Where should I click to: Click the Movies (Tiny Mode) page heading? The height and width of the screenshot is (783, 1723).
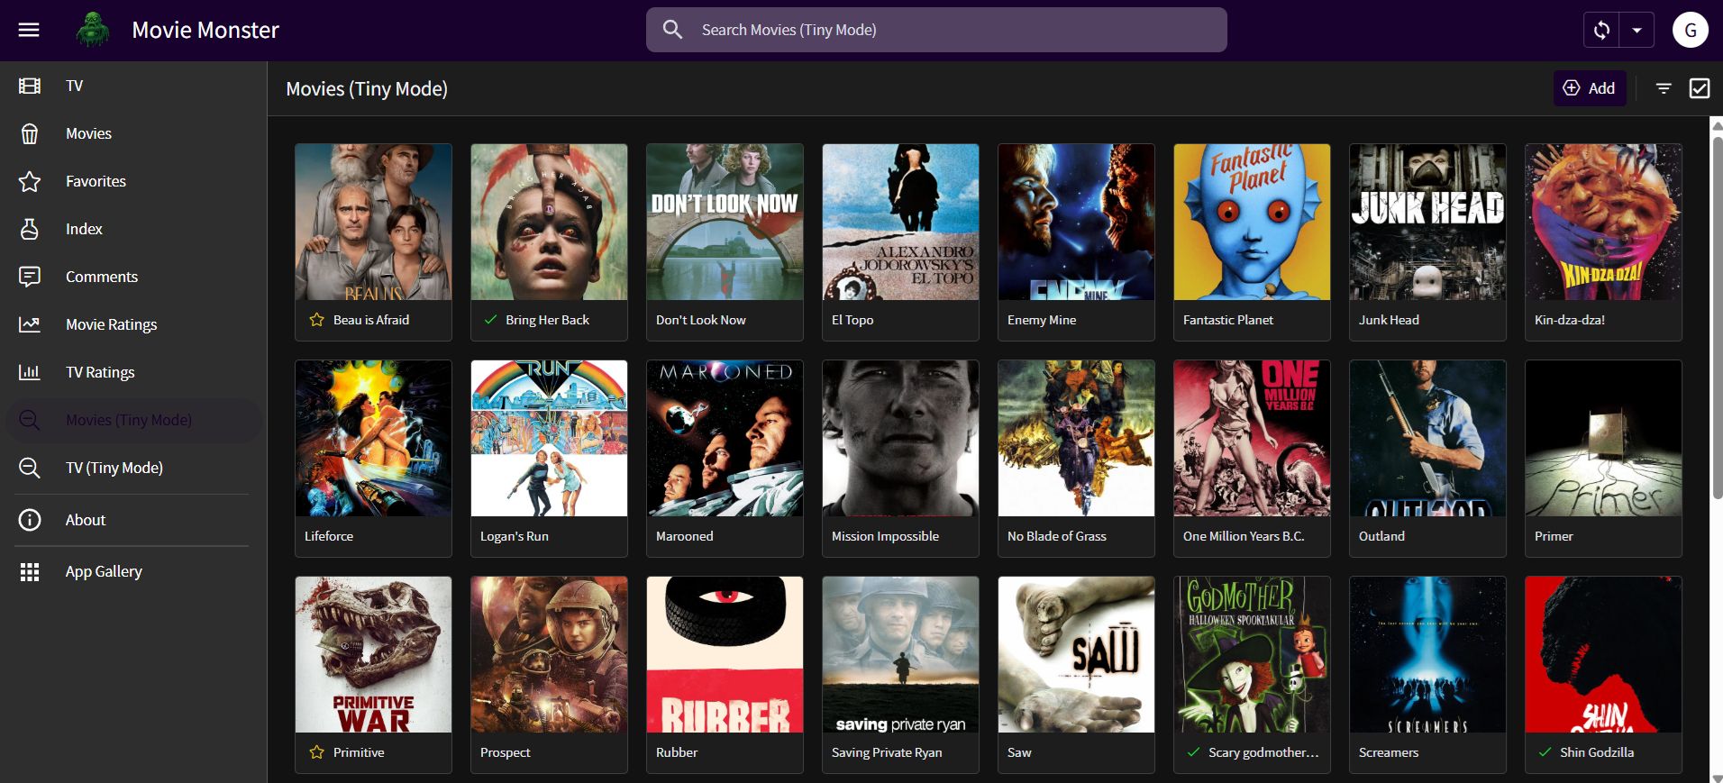click(367, 88)
